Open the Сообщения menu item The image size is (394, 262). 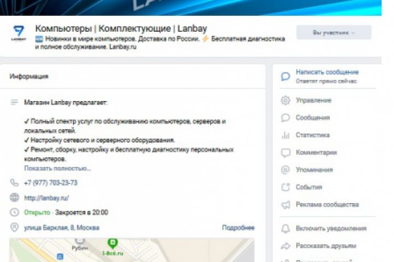click(312, 117)
